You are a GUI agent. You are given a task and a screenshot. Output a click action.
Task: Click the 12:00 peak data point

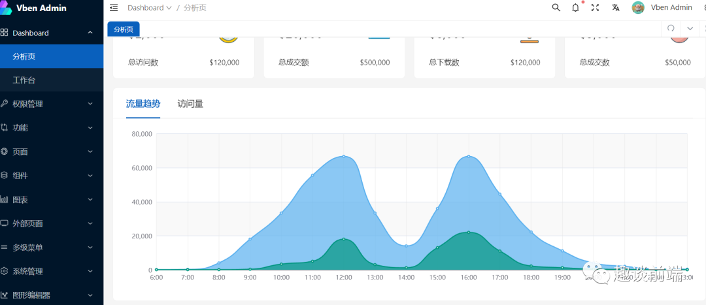(344, 156)
